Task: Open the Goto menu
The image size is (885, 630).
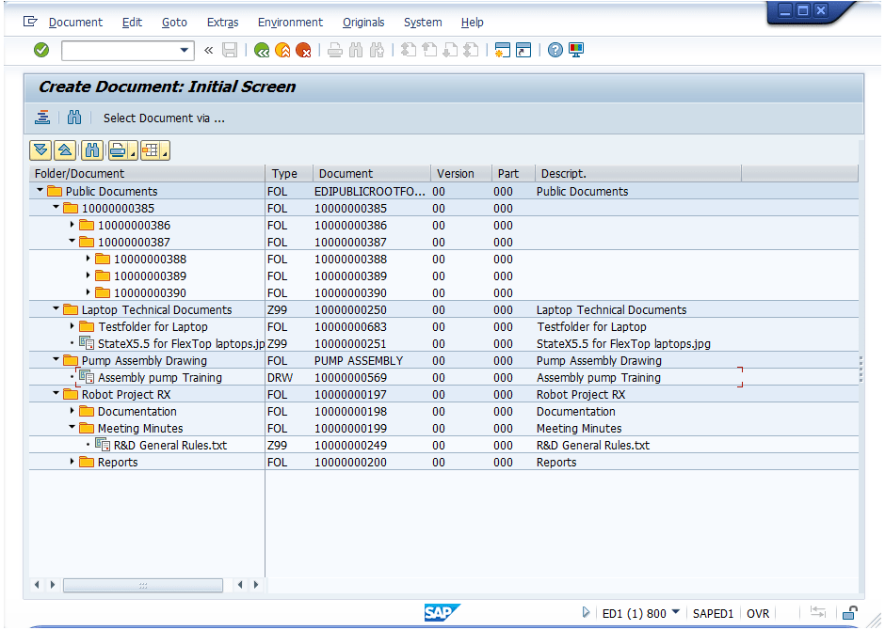Action: (174, 22)
